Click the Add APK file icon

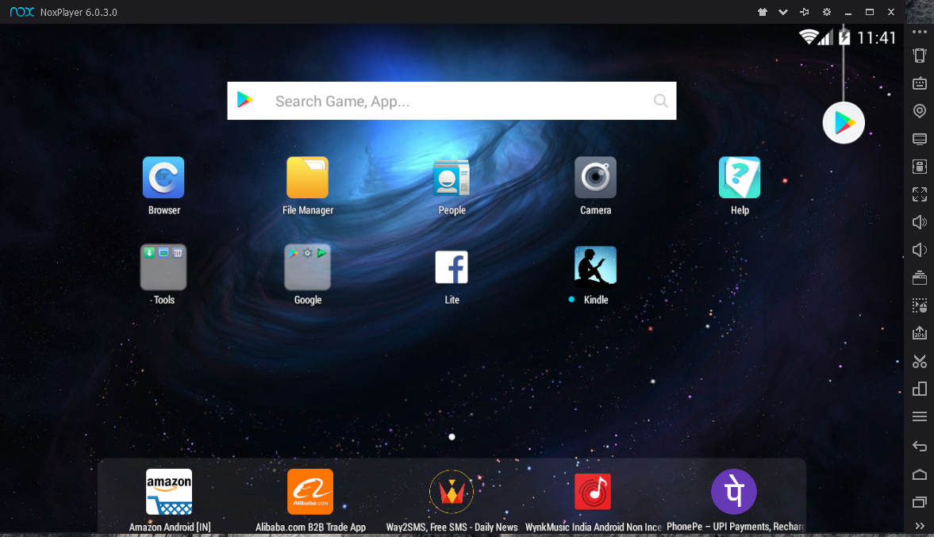[x=920, y=333]
